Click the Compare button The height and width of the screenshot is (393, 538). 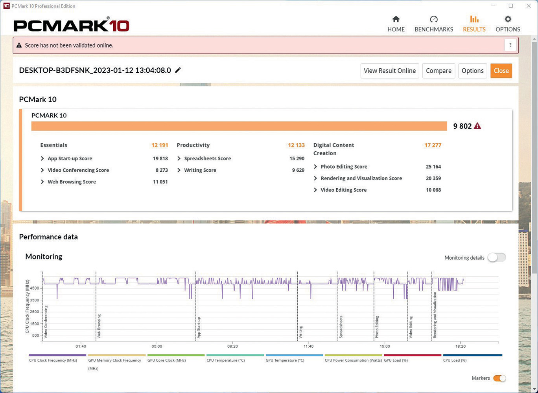[439, 71]
